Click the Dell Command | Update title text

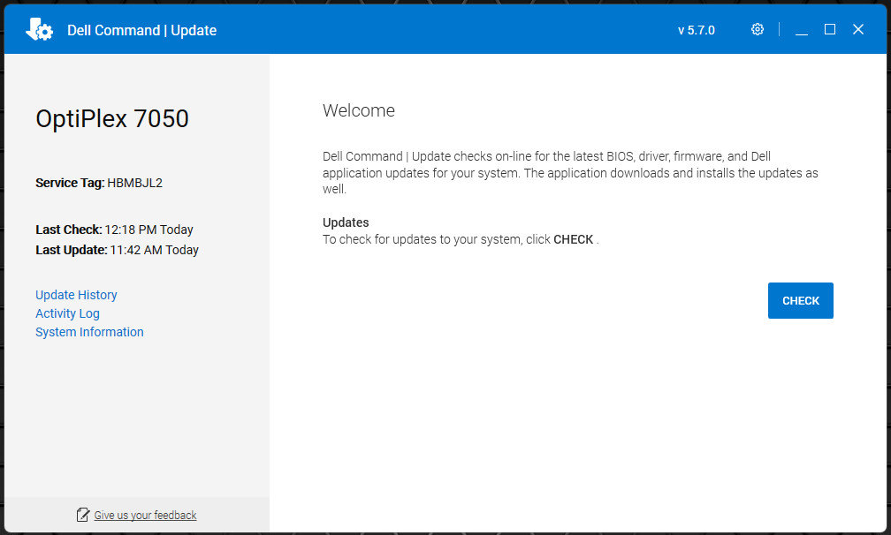point(141,30)
